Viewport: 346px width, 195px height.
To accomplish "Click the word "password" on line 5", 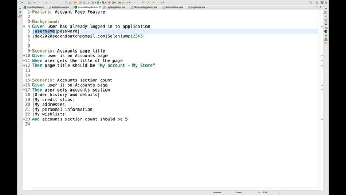I will [x=67, y=31].
